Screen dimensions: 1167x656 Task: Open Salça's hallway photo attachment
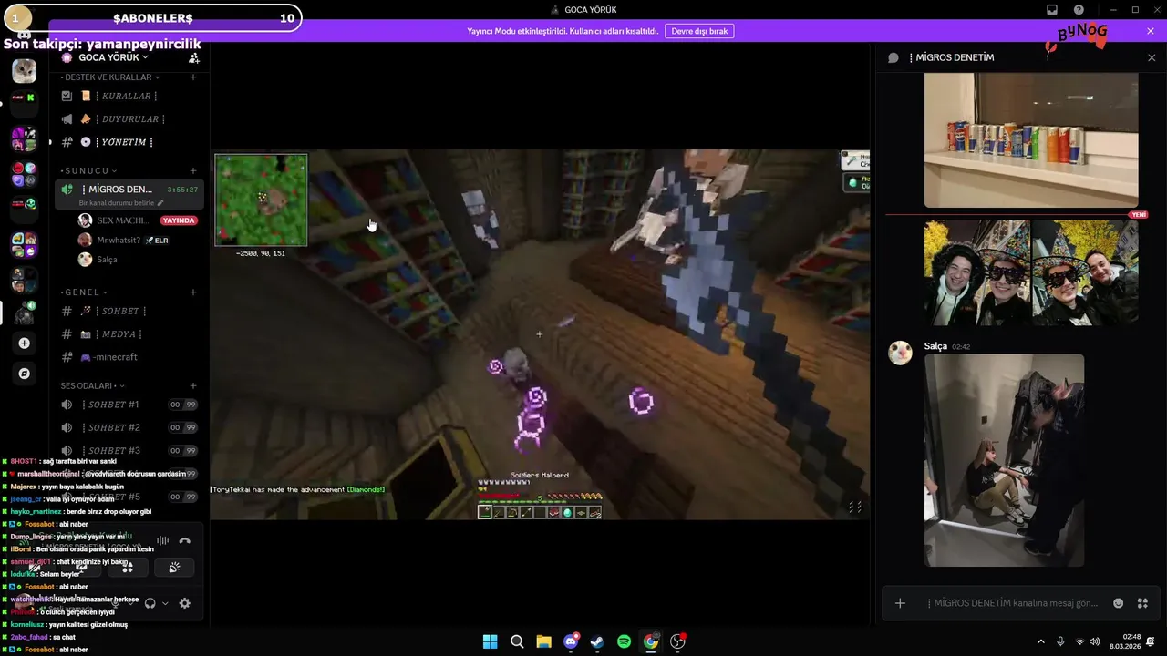[x=1004, y=460]
